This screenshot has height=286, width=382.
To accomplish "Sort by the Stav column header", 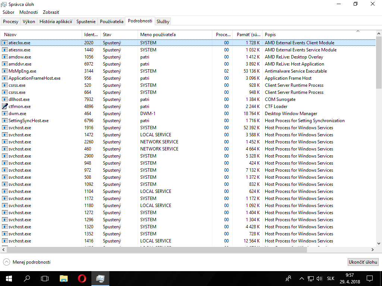I will click(119, 35).
